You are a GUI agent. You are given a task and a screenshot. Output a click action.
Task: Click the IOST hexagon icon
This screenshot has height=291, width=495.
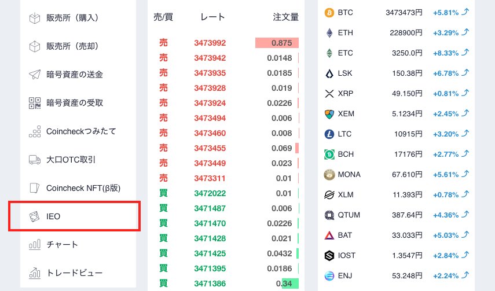pyautogui.click(x=329, y=255)
